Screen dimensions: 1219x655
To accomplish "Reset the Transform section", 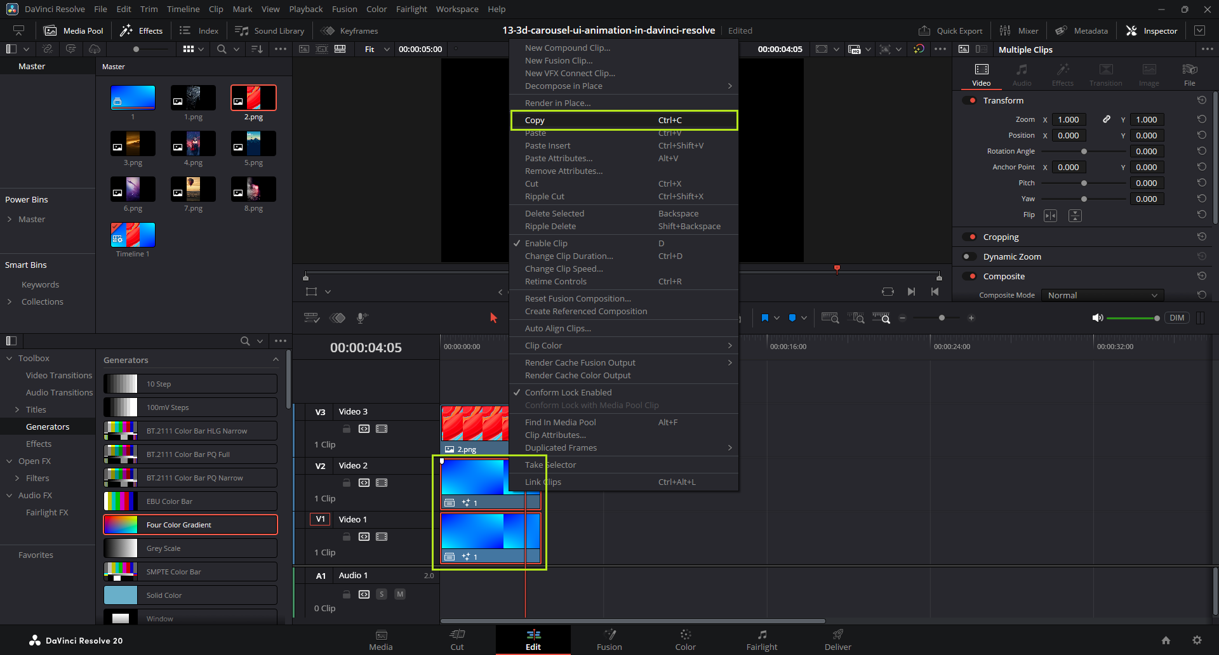I will (1201, 100).
